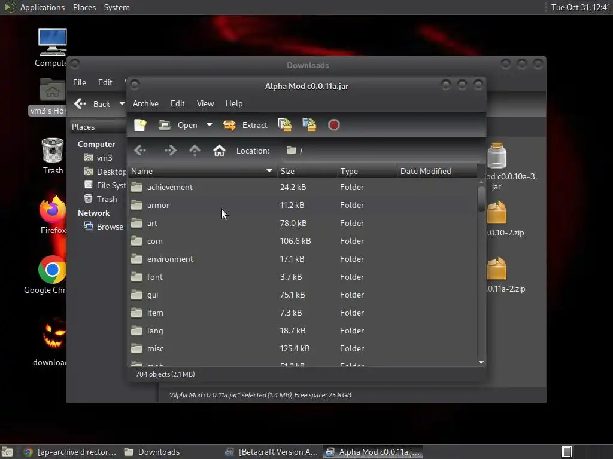The height and width of the screenshot is (459, 613).
Task: Click the show desktop icon in the taskbar
Action: tap(7, 452)
